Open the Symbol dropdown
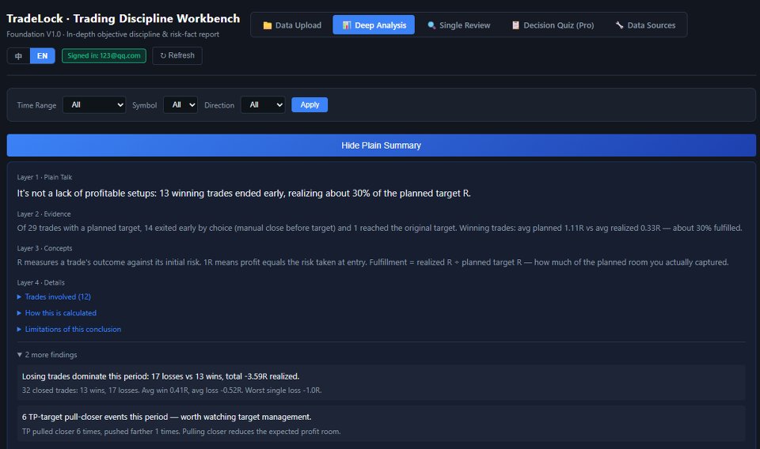The width and height of the screenshot is (760, 449). pyautogui.click(x=180, y=105)
